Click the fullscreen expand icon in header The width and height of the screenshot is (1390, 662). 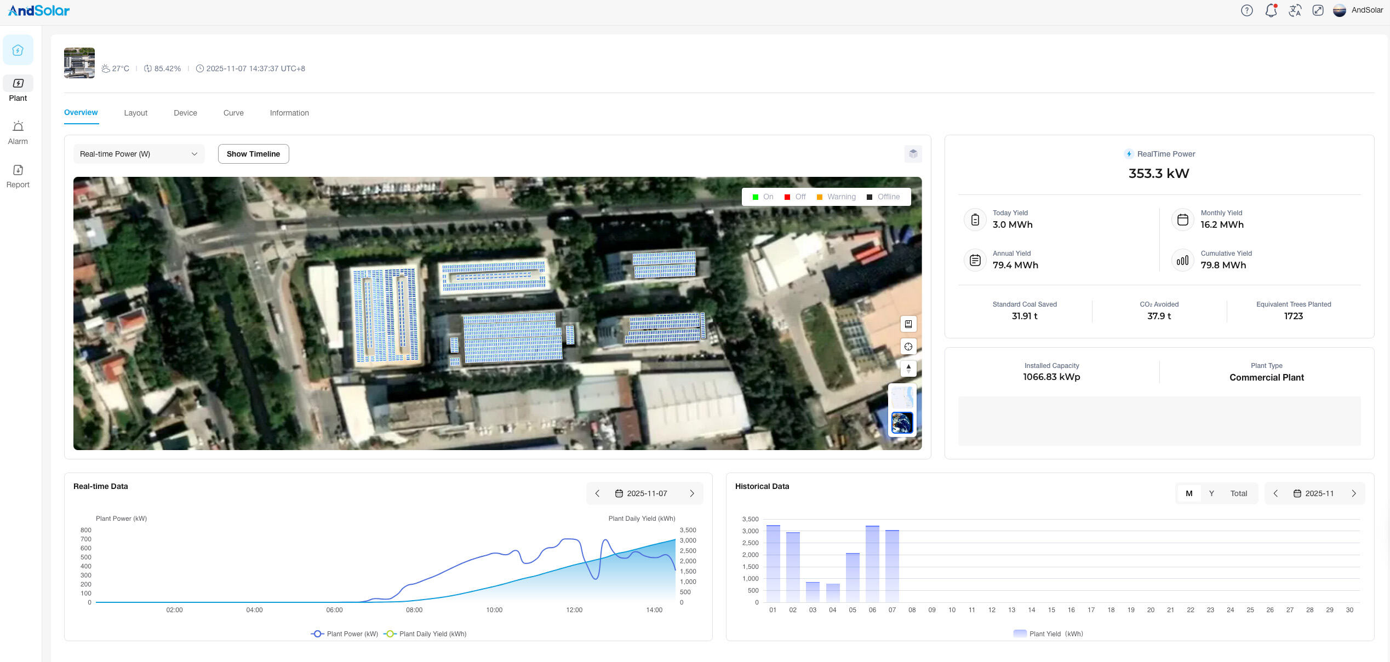tap(1318, 10)
